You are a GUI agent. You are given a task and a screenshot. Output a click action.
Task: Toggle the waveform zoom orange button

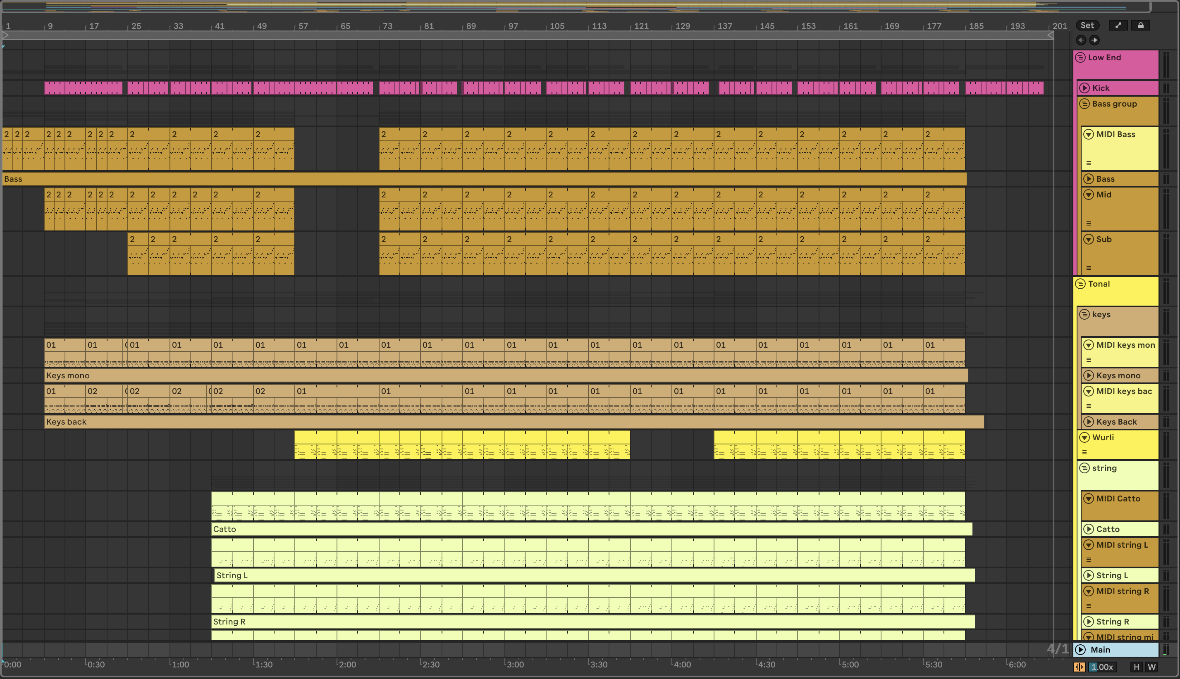coord(1079,667)
